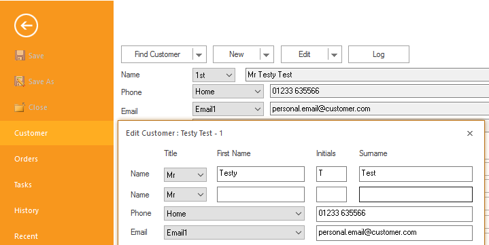The height and width of the screenshot is (245, 489).
Task: Open the Home phone type dropdown in main form
Action: [x=228, y=92]
